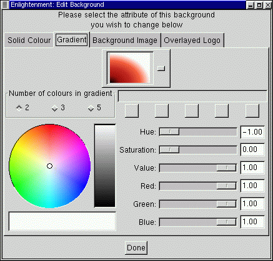
Task: Maximize the Edit Background window
Action: click(259, 5)
